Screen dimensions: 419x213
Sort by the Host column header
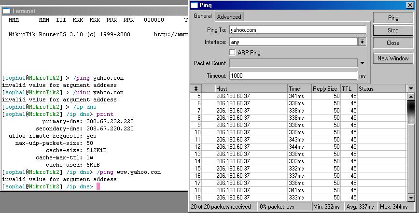(251, 88)
